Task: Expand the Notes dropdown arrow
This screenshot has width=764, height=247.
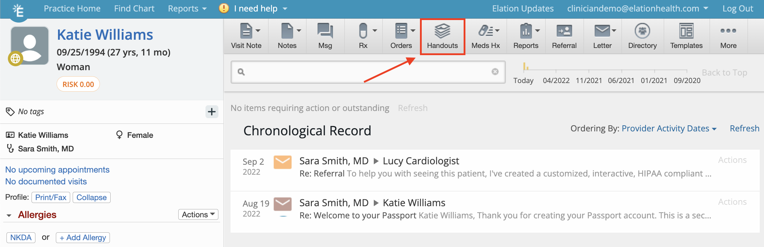Action: click(299, 31)
